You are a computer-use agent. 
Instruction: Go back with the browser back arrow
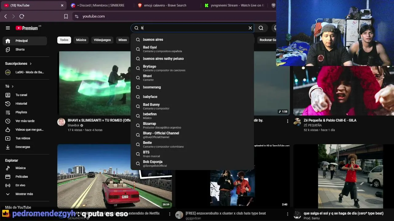6,16
